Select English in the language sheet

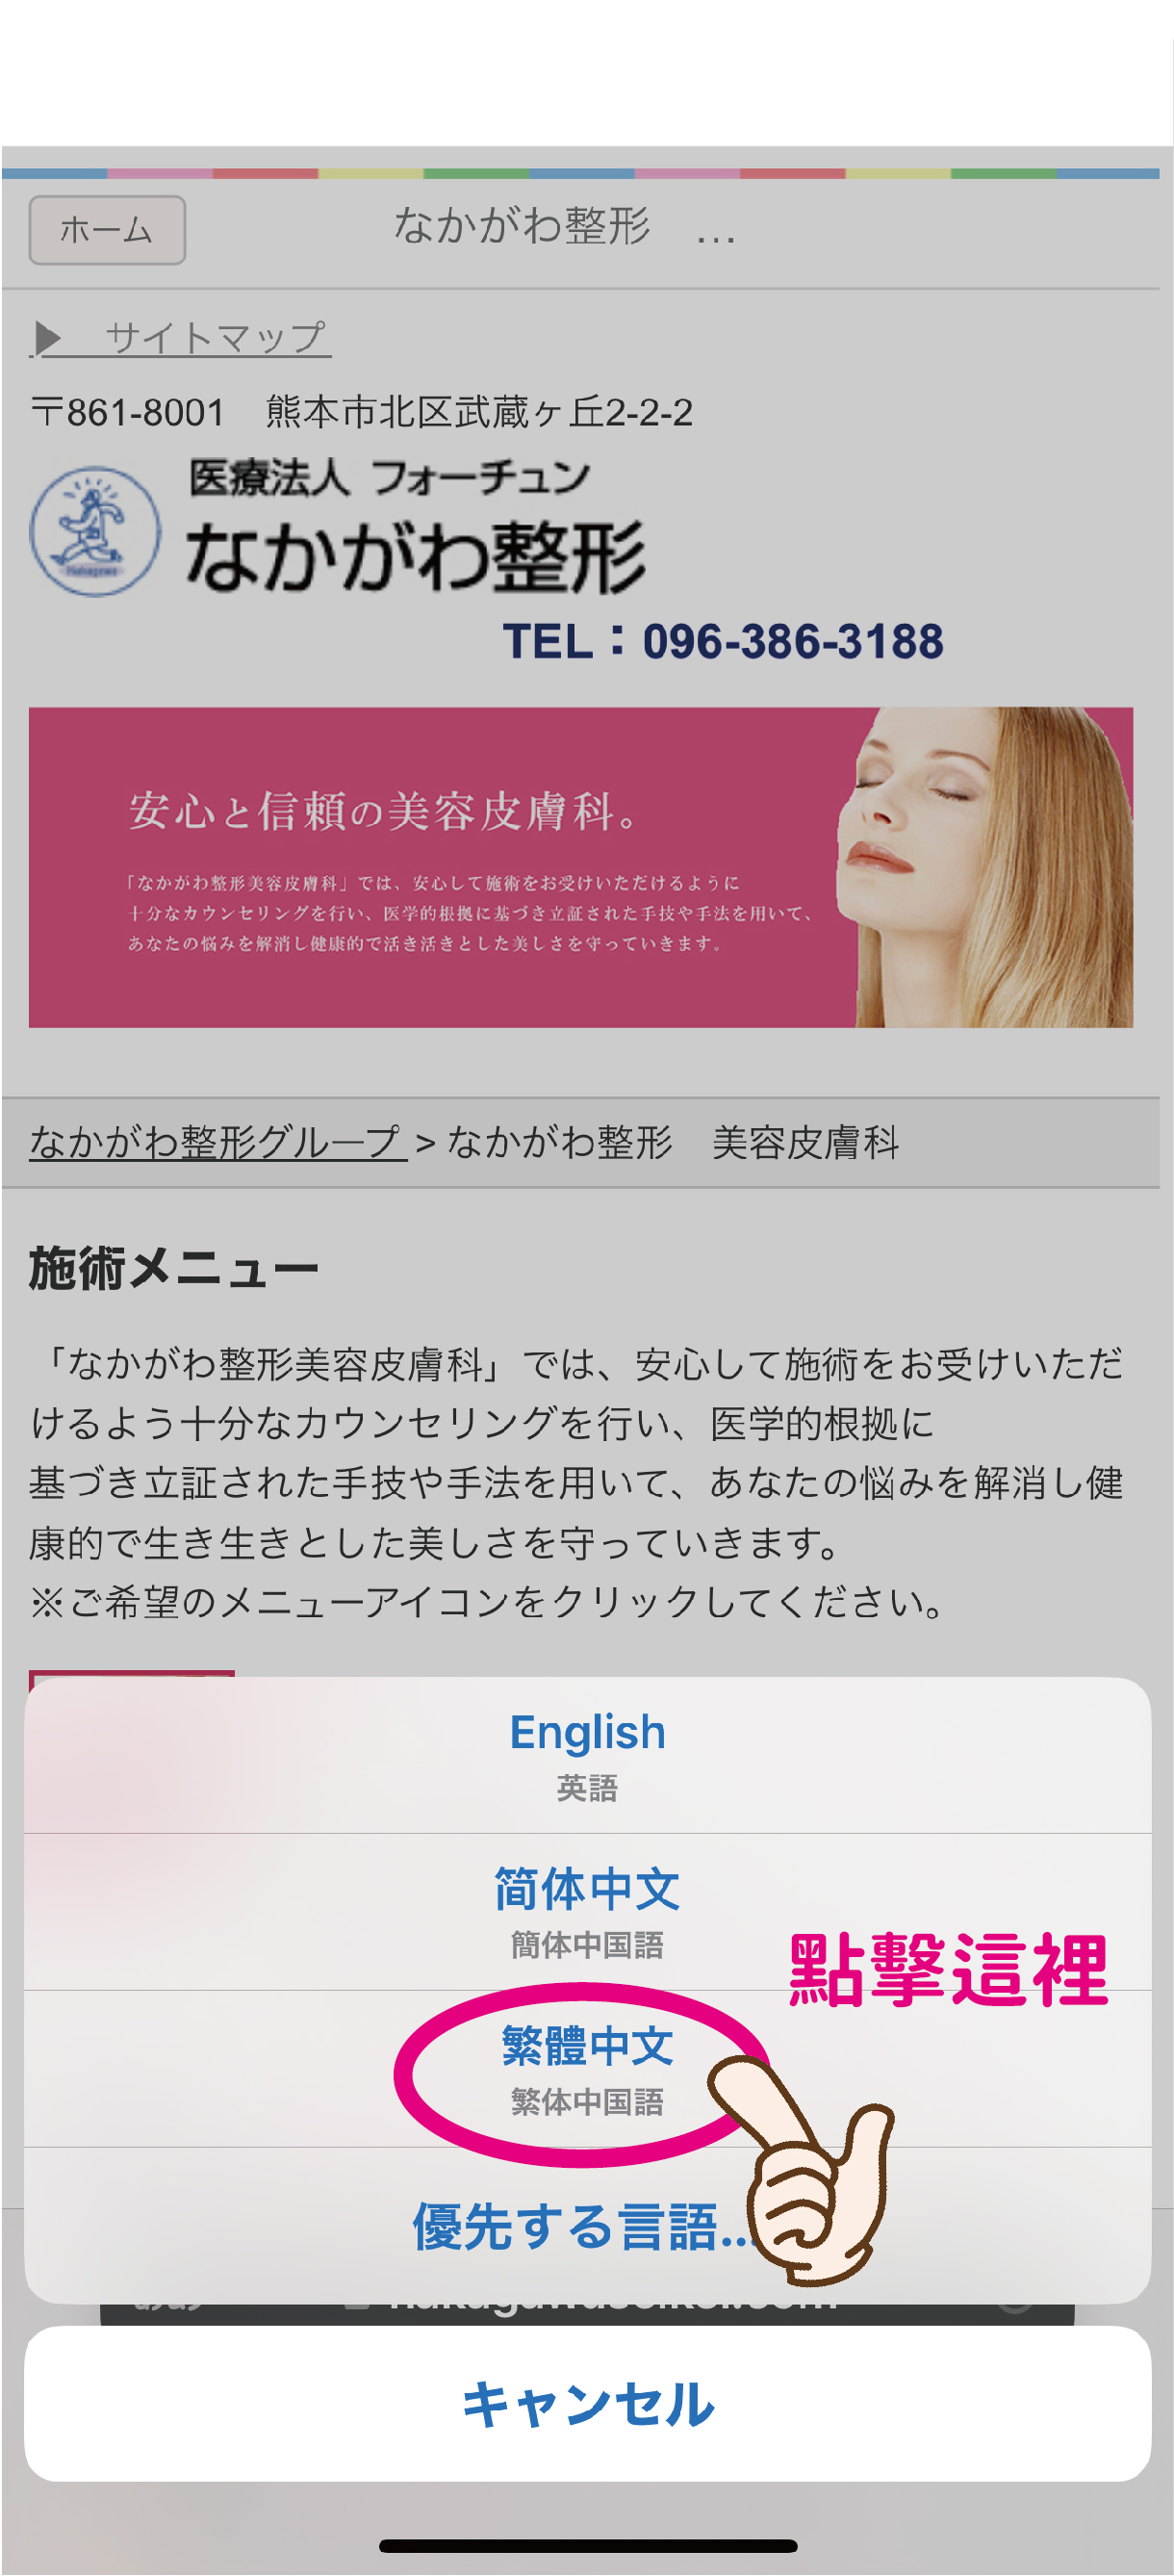587,1755
